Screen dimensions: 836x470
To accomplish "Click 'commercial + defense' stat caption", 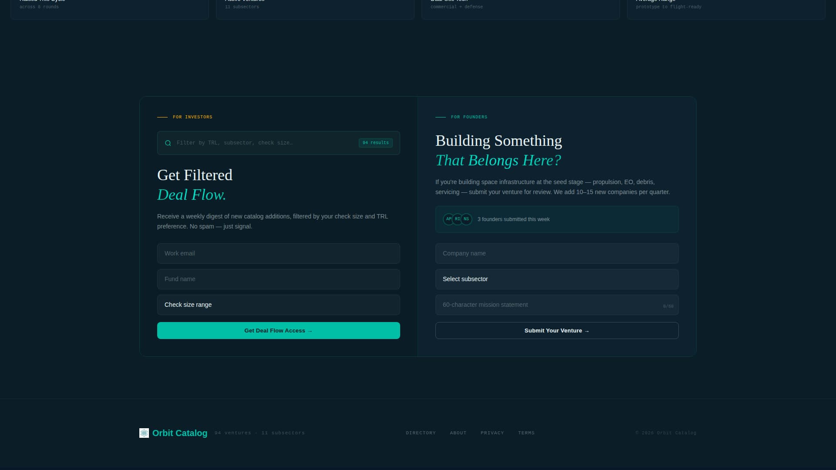I will (457, 7).
